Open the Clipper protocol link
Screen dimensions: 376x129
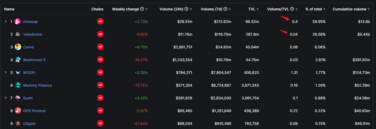(x=29, y=123)
